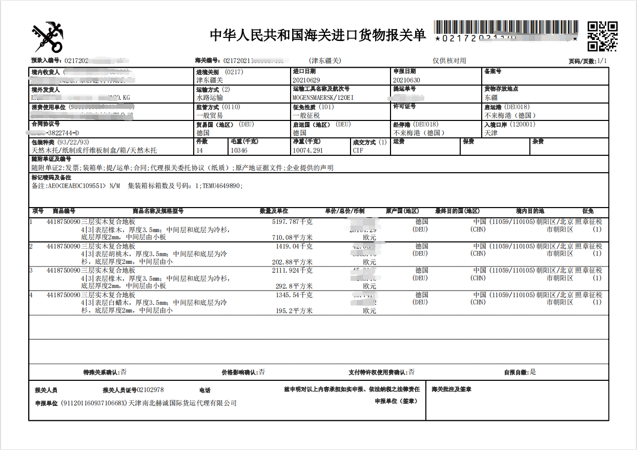
Task: Click the entry port value 天津
Action: tap(490, 133)
